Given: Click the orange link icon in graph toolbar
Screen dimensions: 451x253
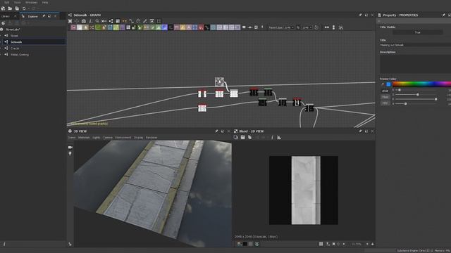Looking at the screenshot, I should pyautogui.click(x=125, y=21).
